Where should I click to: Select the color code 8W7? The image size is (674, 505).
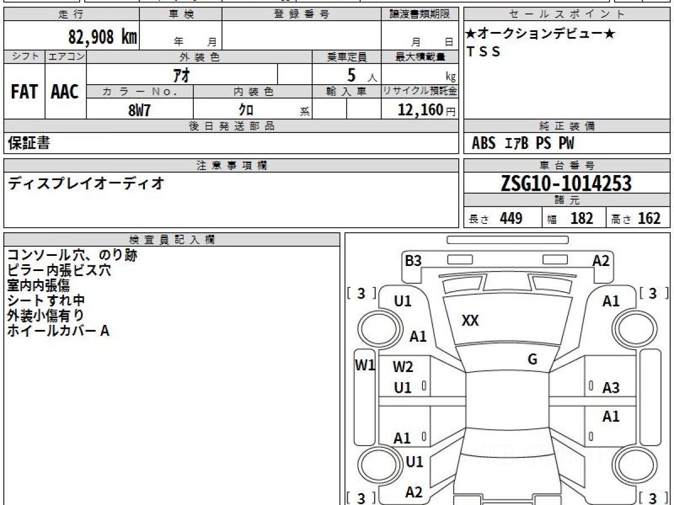click(x=140, y=110)
